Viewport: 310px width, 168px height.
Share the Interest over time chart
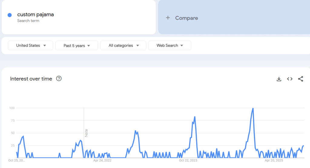pyautogui.click(x=300, y=79)
